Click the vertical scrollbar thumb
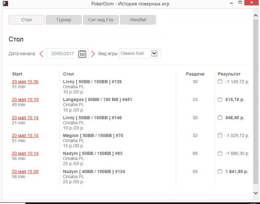Screen dimensions: 260x204 pyautogui.click(x=256, y=101)
